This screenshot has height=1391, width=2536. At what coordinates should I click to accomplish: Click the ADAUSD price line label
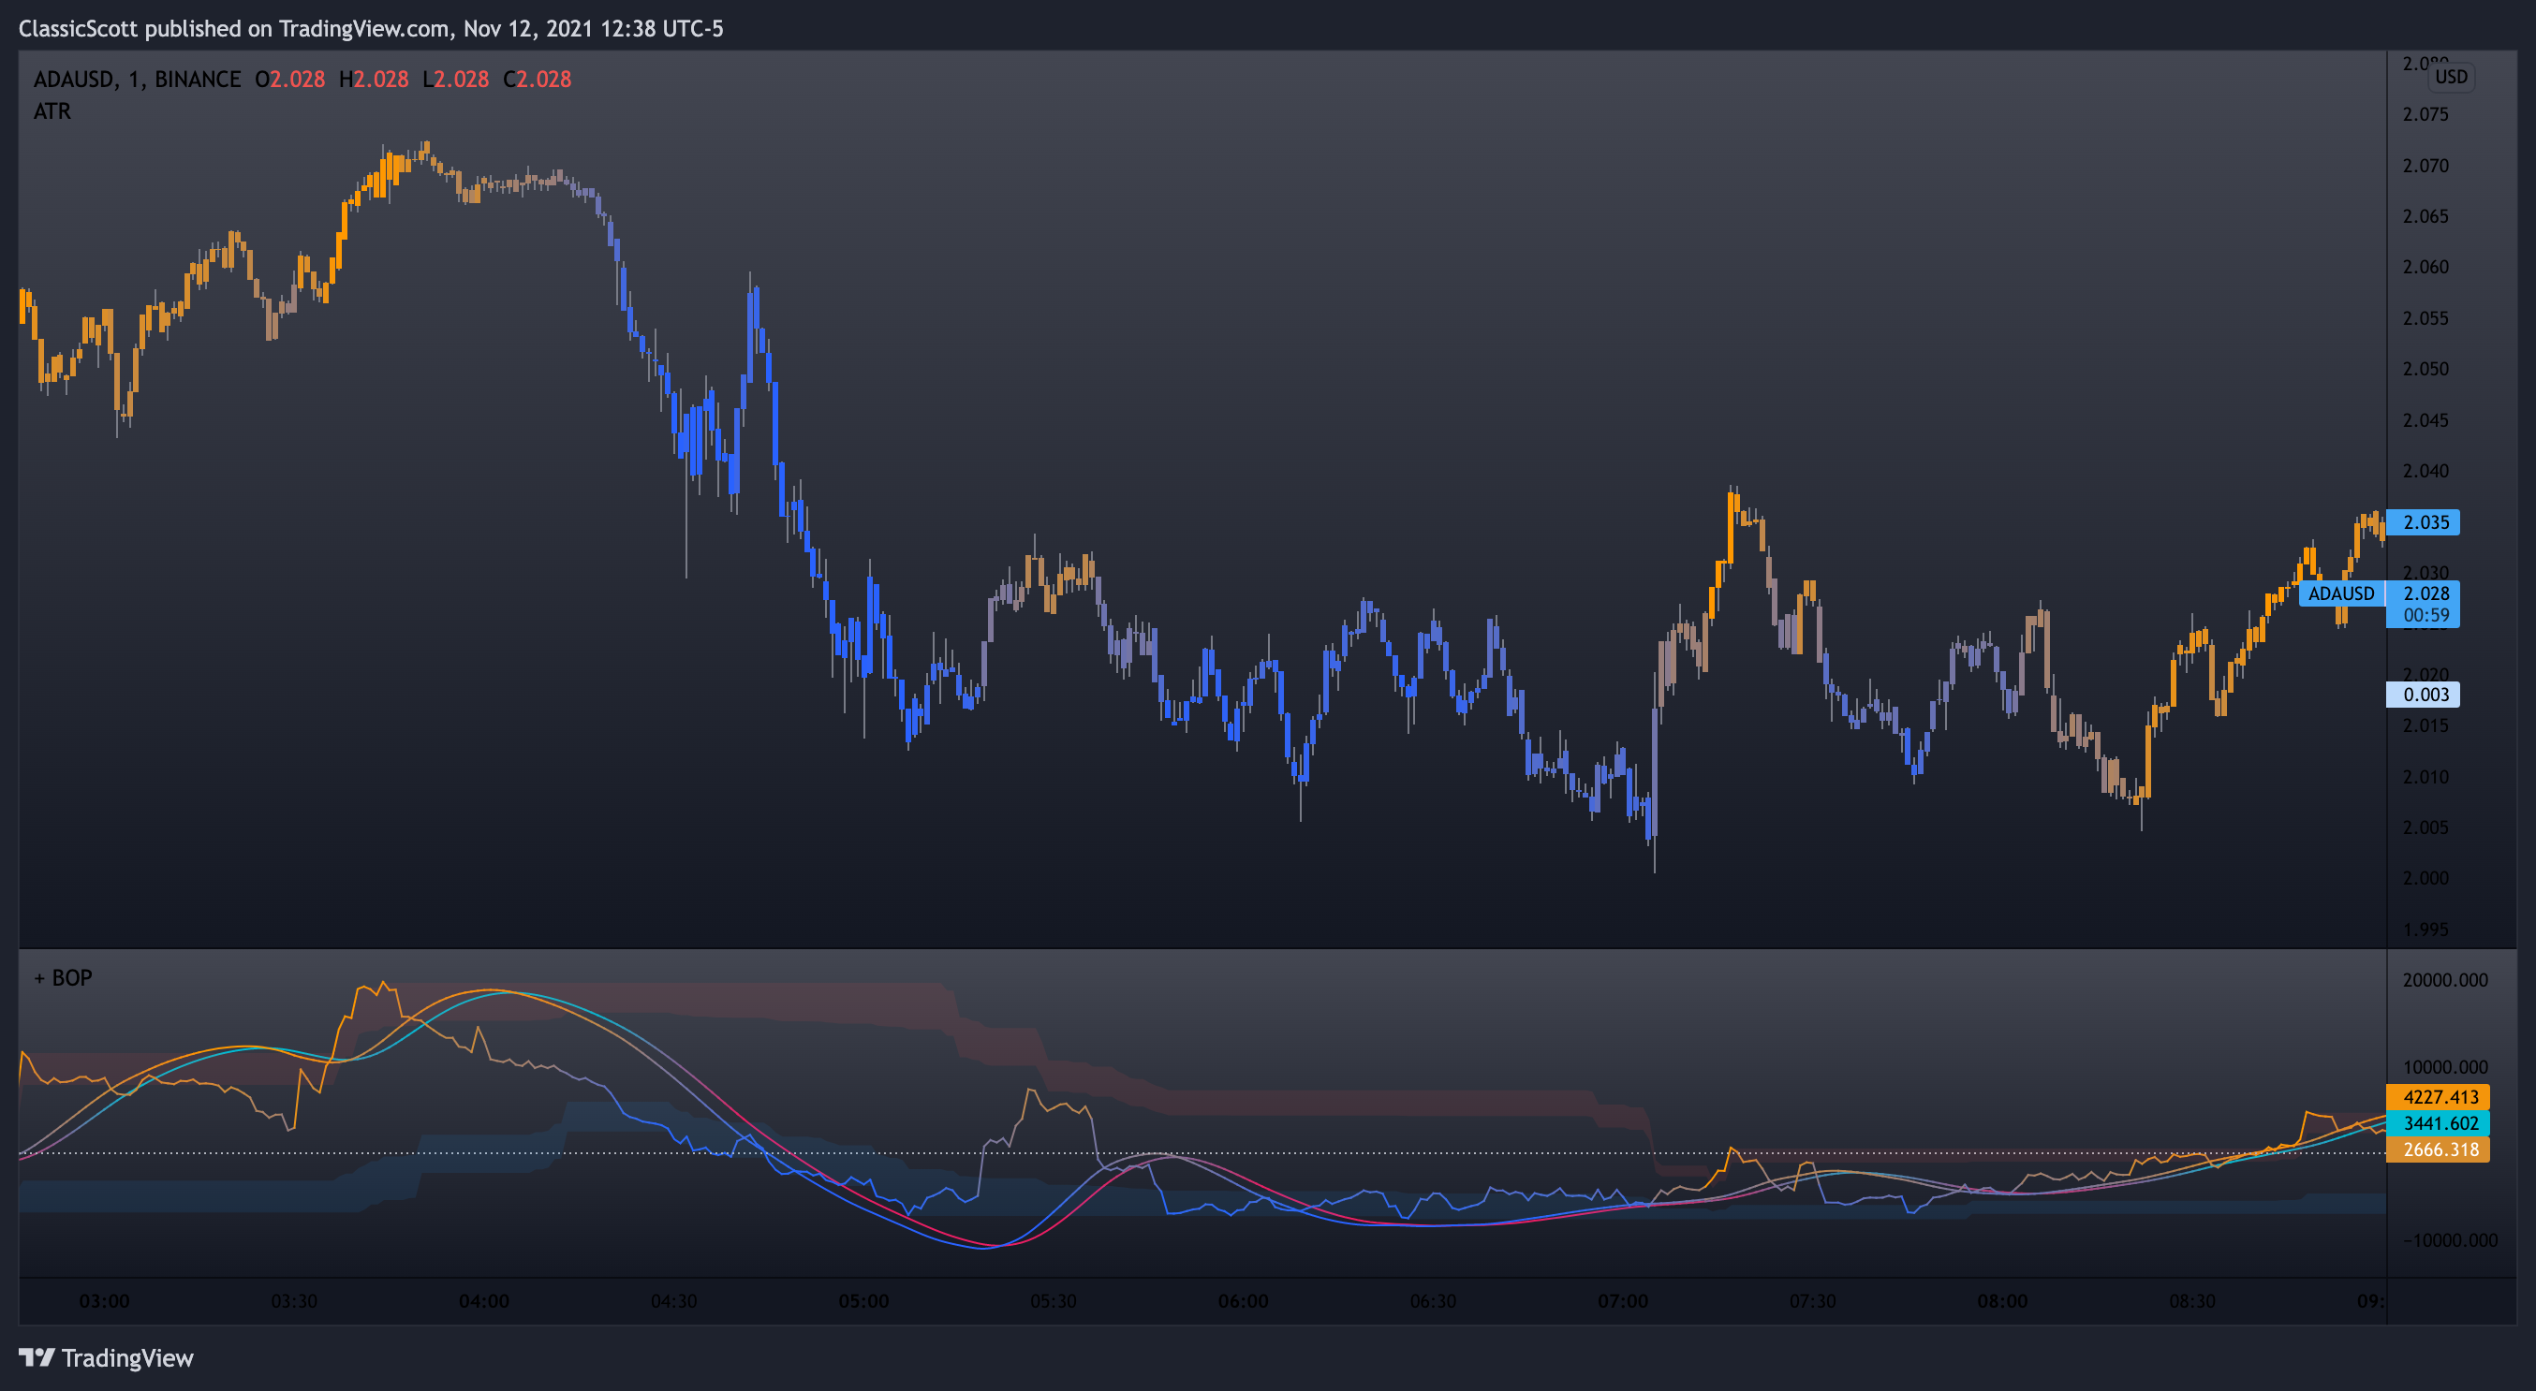click(x=2341, y=593)
